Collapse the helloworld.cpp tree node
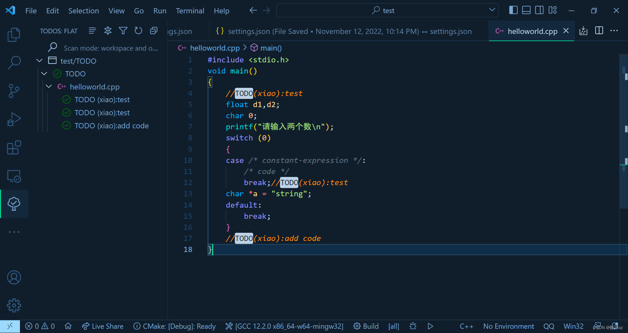The image size is (628, 333). 49,87
